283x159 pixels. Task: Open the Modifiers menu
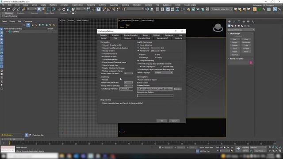53,5
